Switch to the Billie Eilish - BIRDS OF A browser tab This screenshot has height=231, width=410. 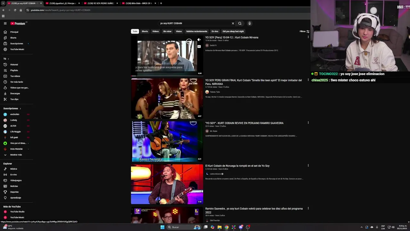click(x=139, y=3)
